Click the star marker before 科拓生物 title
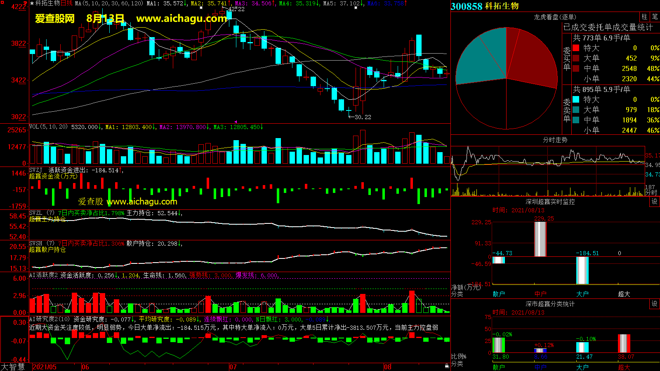This screenshot has height=371, width=660. (32, 3)
